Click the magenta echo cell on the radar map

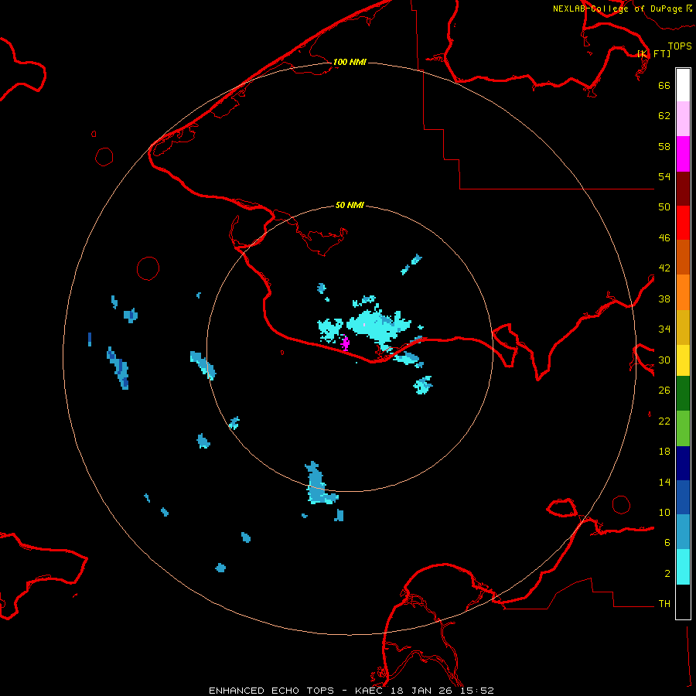(345, 343)
